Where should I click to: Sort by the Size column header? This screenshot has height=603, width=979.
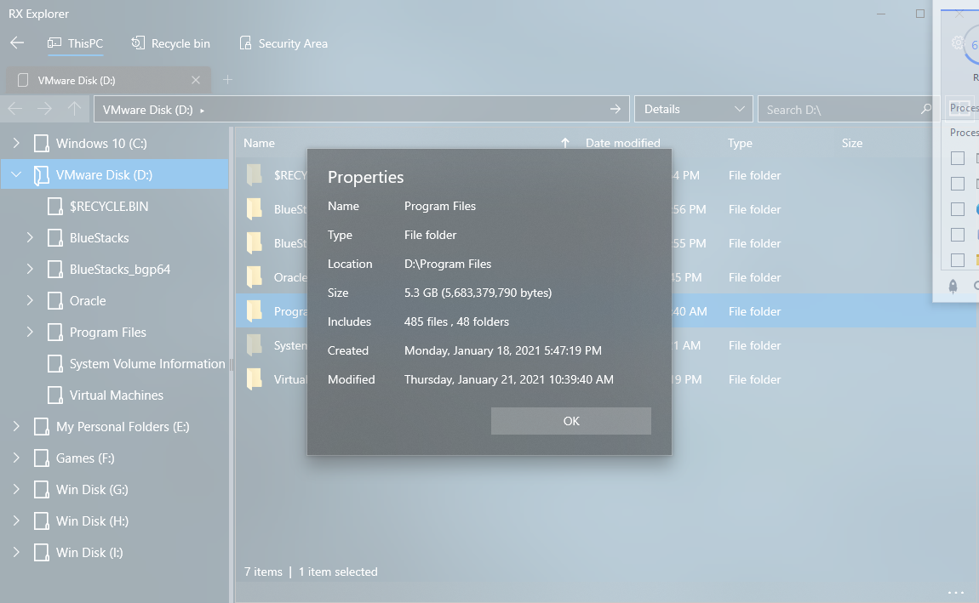[x=851, y=143]
